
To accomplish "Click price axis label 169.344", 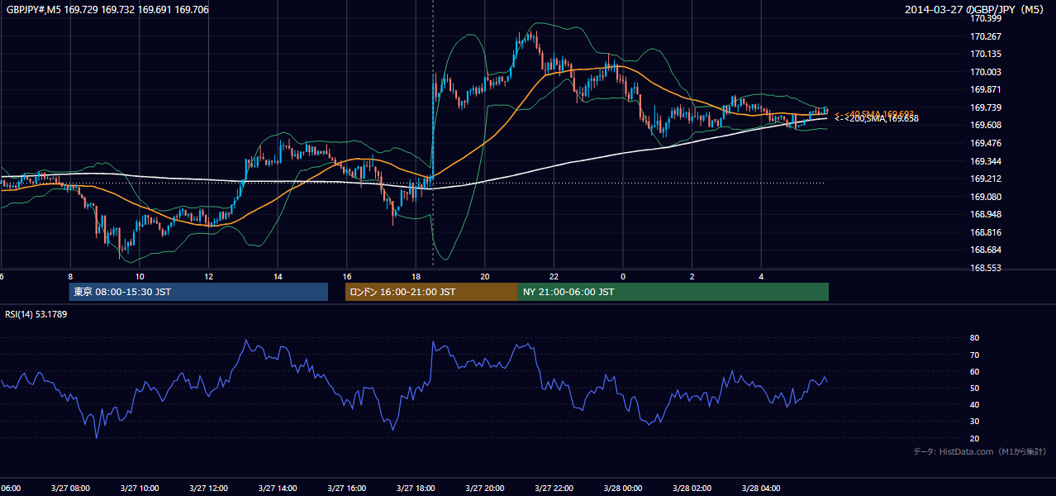I will point(986,161).
